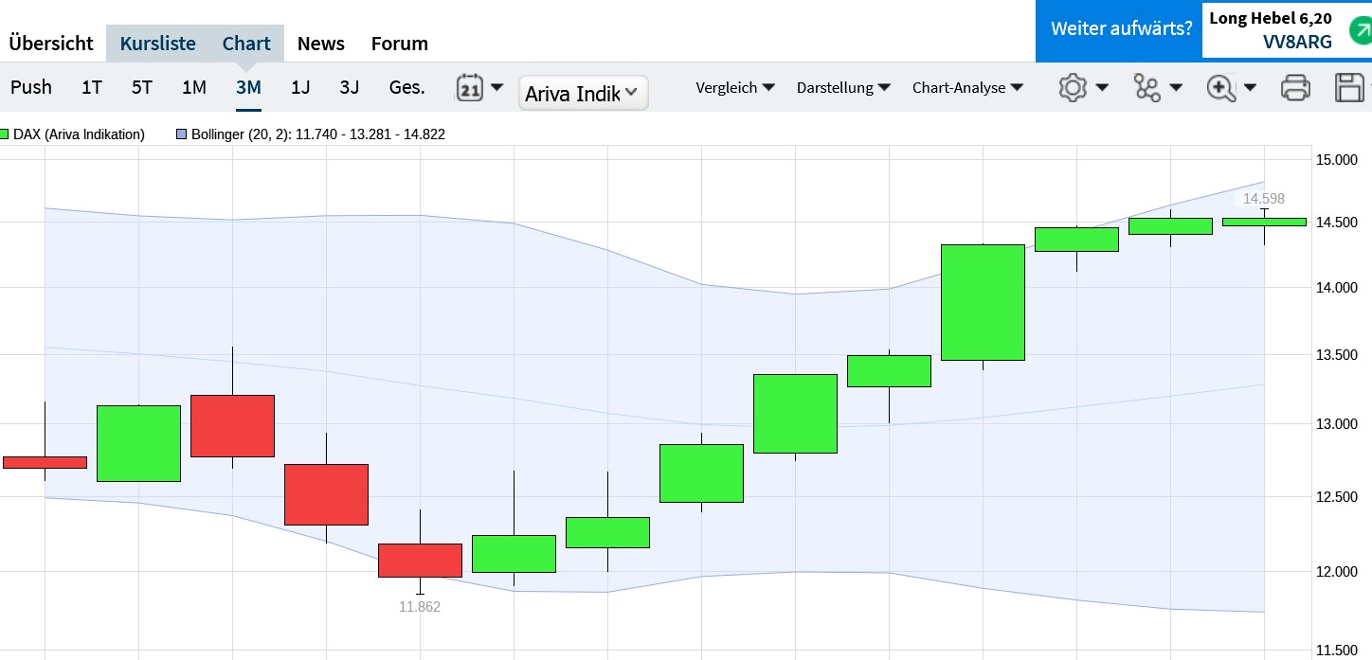The width and height of the screenshot is (1372, 660).
Task: Switch to the Kursliste tab
Action: [157, 44]
